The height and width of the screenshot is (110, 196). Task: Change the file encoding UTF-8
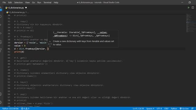point(159,109)
